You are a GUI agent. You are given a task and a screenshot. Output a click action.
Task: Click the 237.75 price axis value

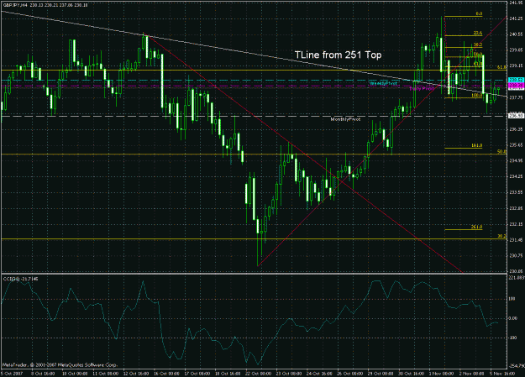click(517, 97)
